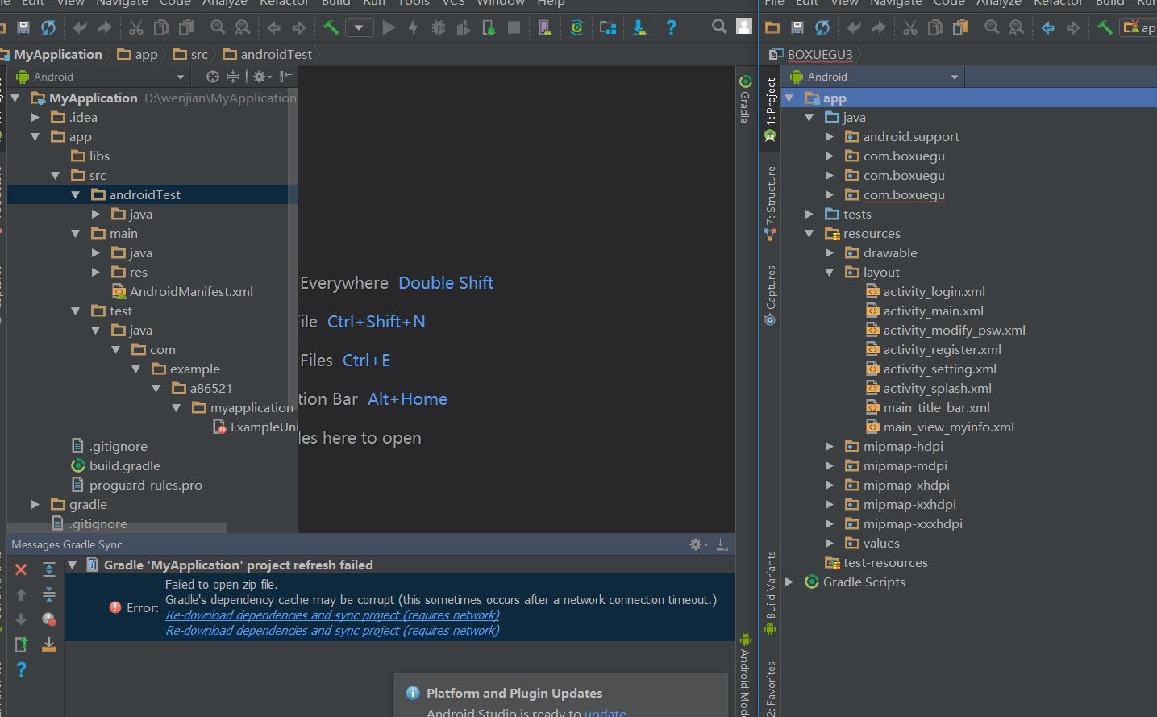Screen dimensions: 1157x717
Task: Open run configuration dropdown in MyApplication toolbar
Action: point(359,28)
